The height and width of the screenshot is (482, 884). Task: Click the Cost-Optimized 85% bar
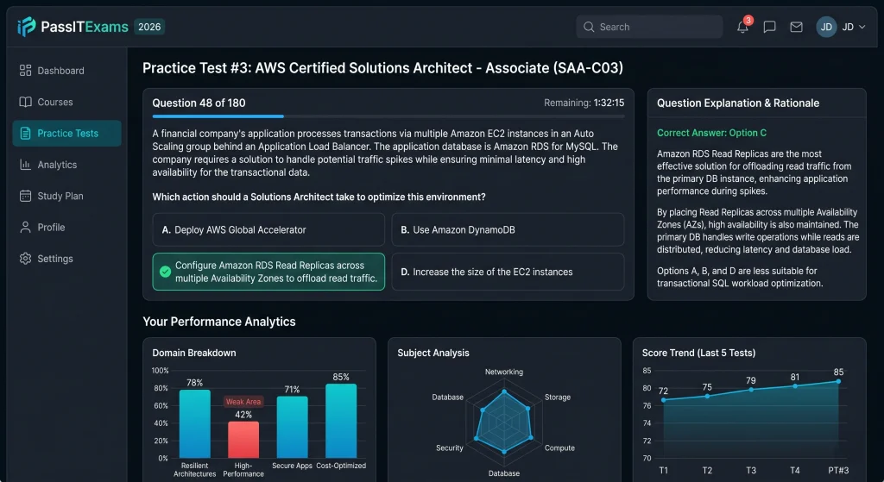341,421
